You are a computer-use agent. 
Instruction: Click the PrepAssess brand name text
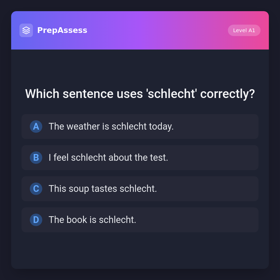62,30
